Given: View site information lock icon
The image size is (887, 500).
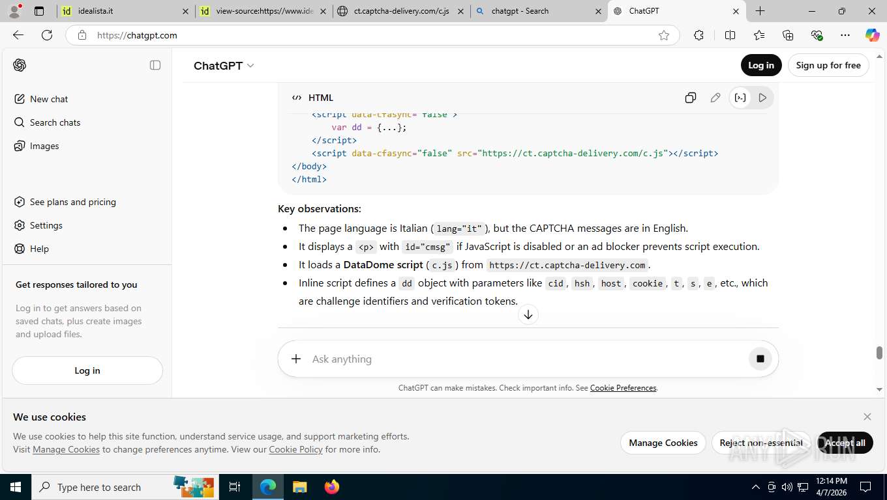Looking at the screenshot, I should click(82, 35).
